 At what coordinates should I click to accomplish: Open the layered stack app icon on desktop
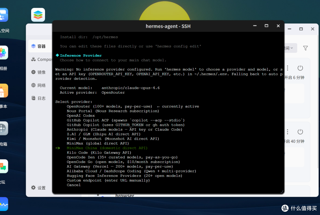[x=38, y=15]
